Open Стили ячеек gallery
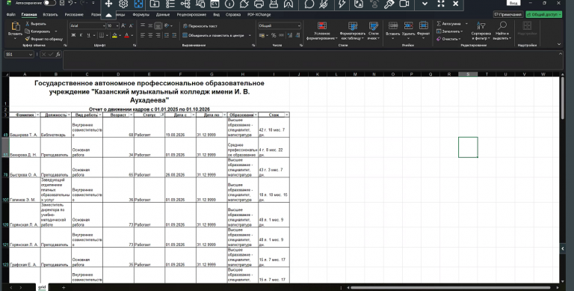 pyautogui.click(x=374, y=31)
